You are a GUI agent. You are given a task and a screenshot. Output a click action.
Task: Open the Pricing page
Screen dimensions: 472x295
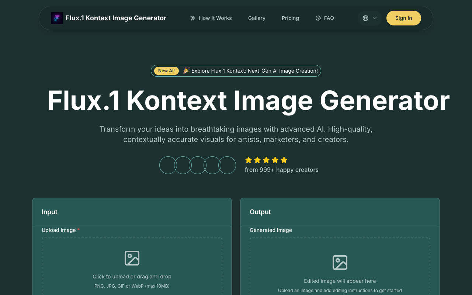point(290,18)
